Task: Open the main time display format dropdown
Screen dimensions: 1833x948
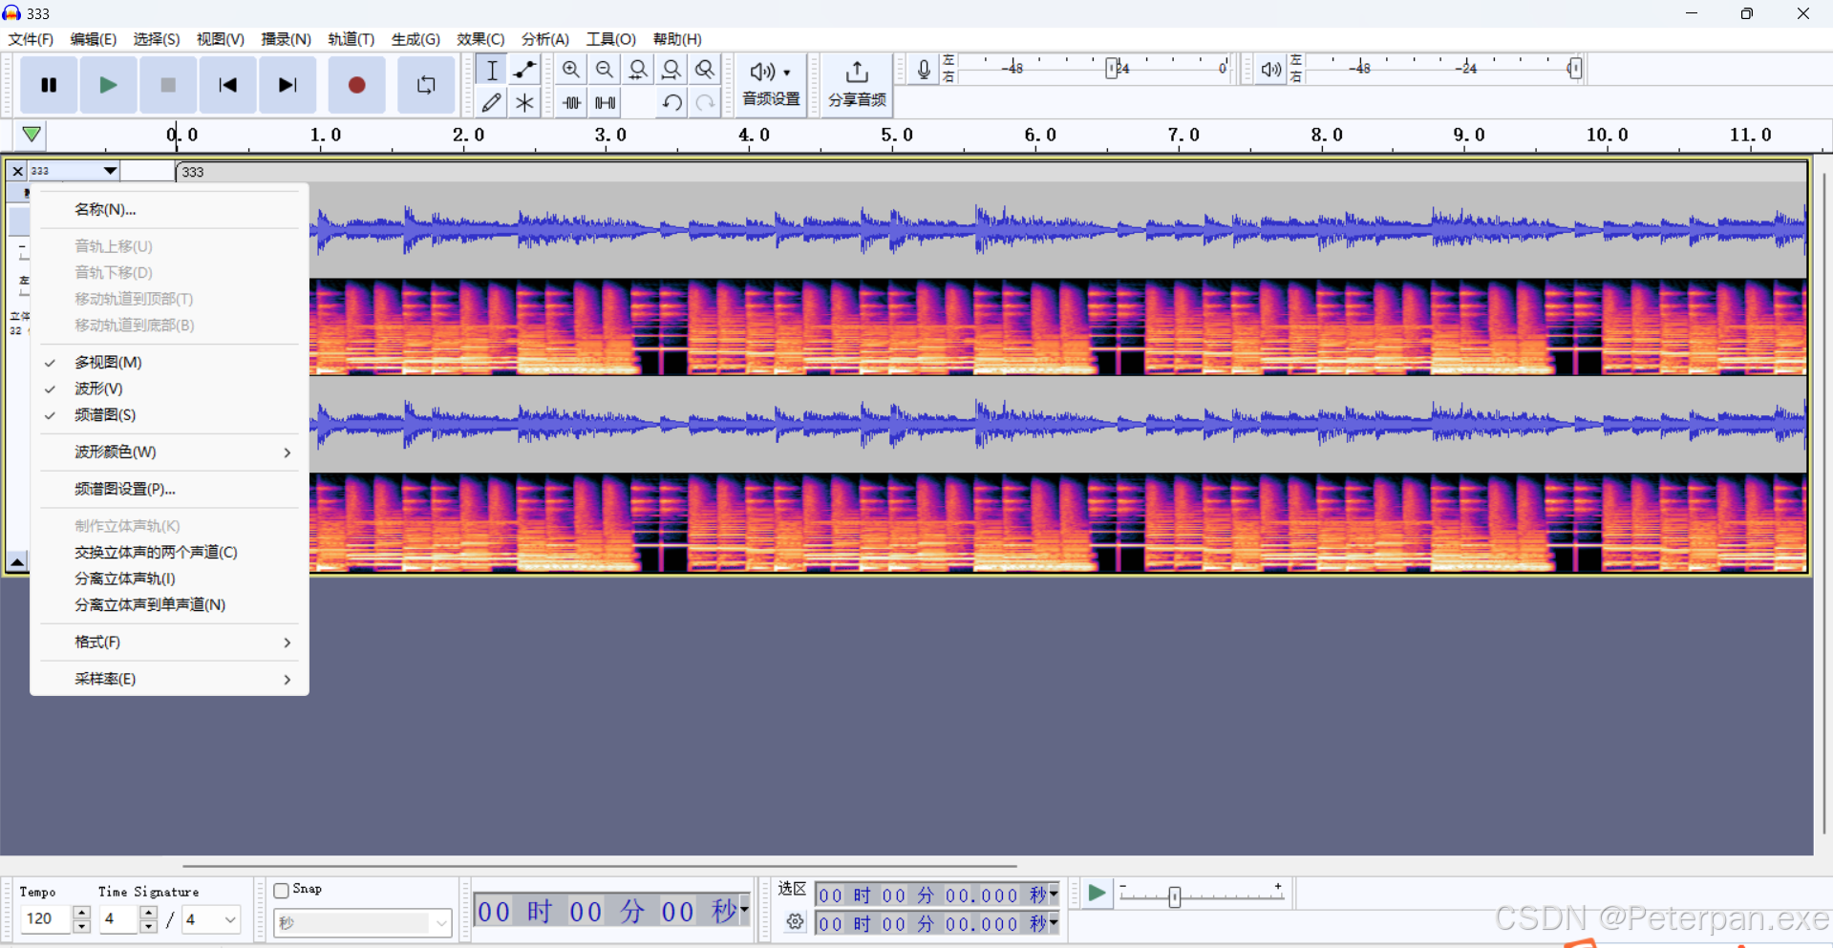Action: (x=744, y=910)
